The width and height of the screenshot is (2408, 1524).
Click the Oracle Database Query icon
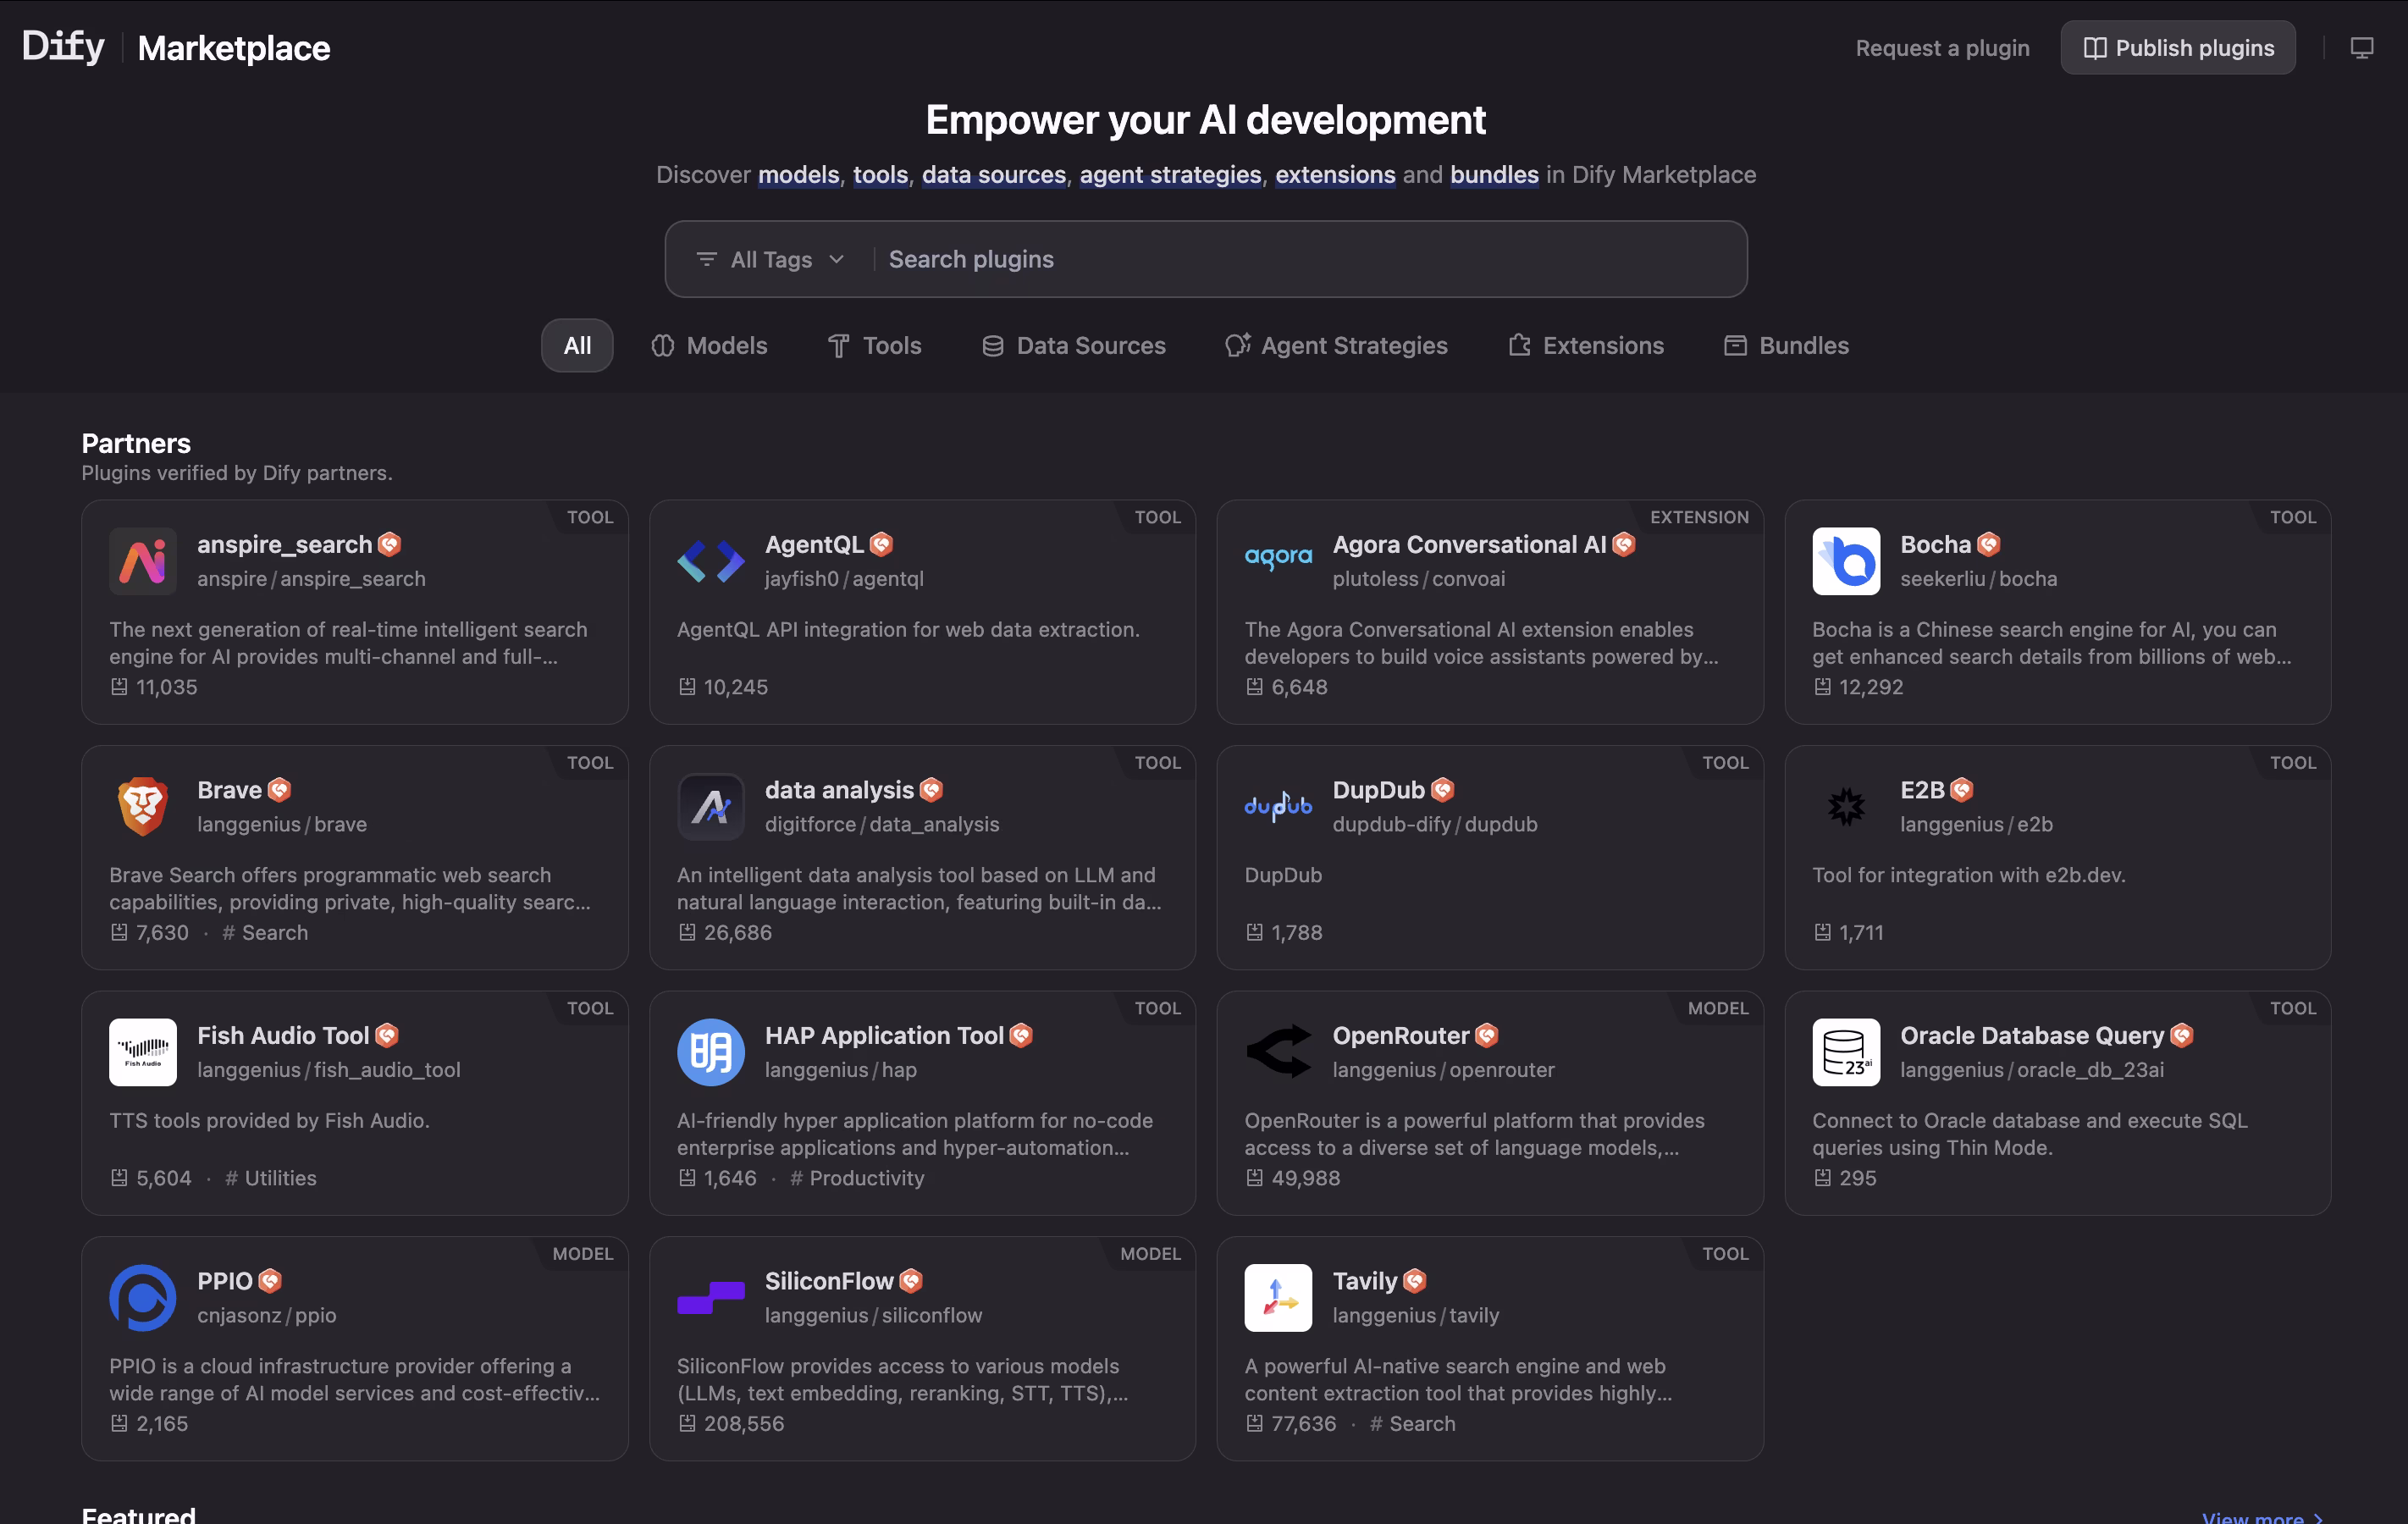tap(1845, 1052)
